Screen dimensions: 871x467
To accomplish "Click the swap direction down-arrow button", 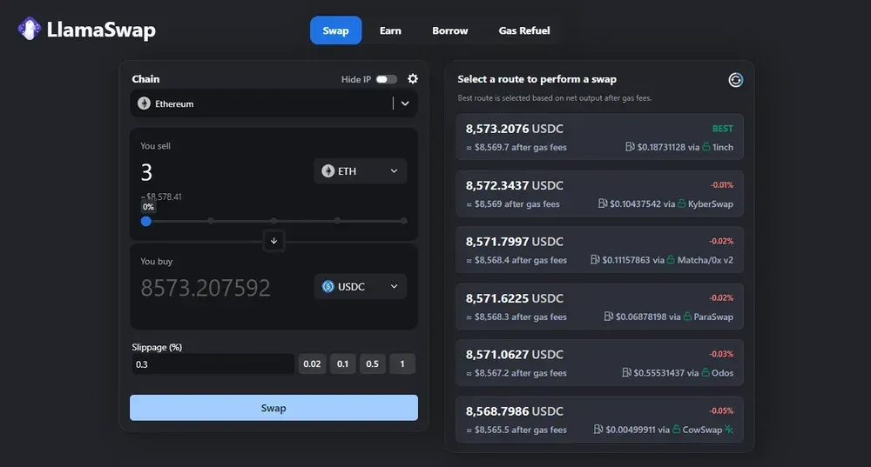I will (x=273, y=241).
